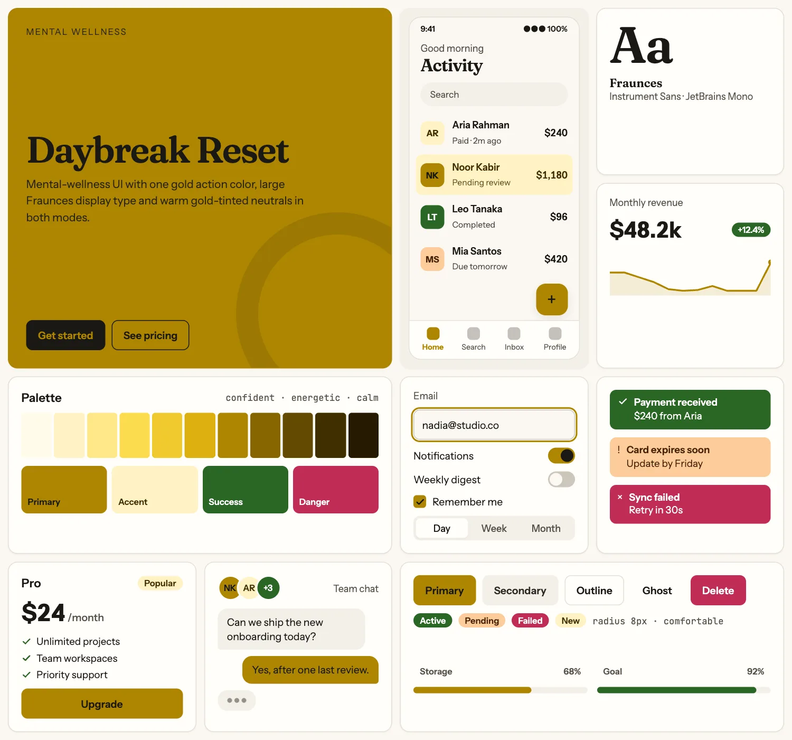Click the Failed status badge
The width and height of the screenshot is (792, 740).
click(x=530, y=621)
